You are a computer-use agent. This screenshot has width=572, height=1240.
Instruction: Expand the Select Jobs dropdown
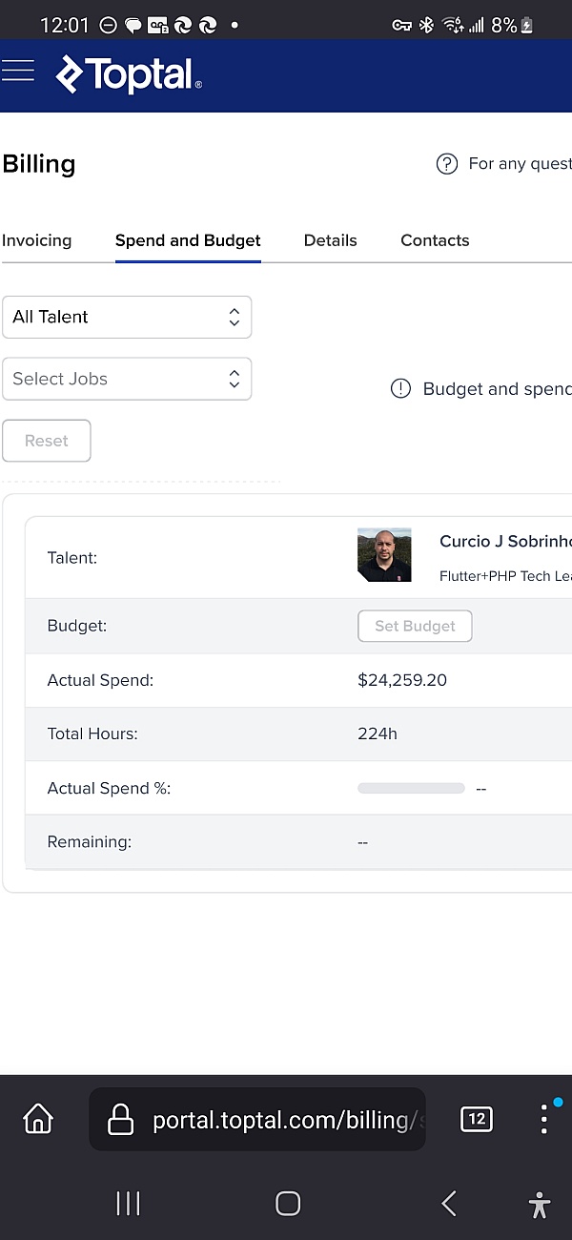[x=127, y=379]
